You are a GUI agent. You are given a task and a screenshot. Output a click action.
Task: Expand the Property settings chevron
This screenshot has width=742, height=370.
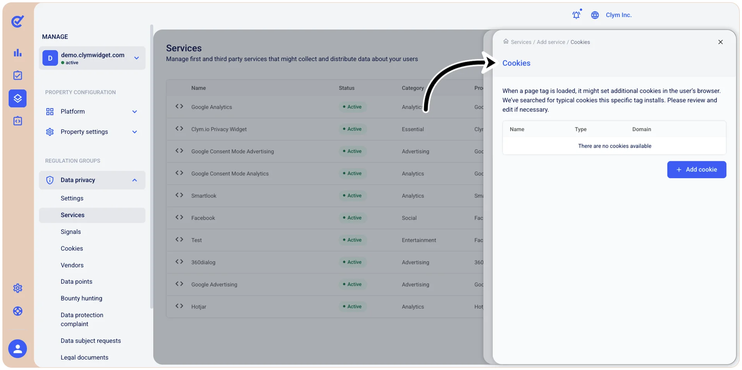(135, 132)
